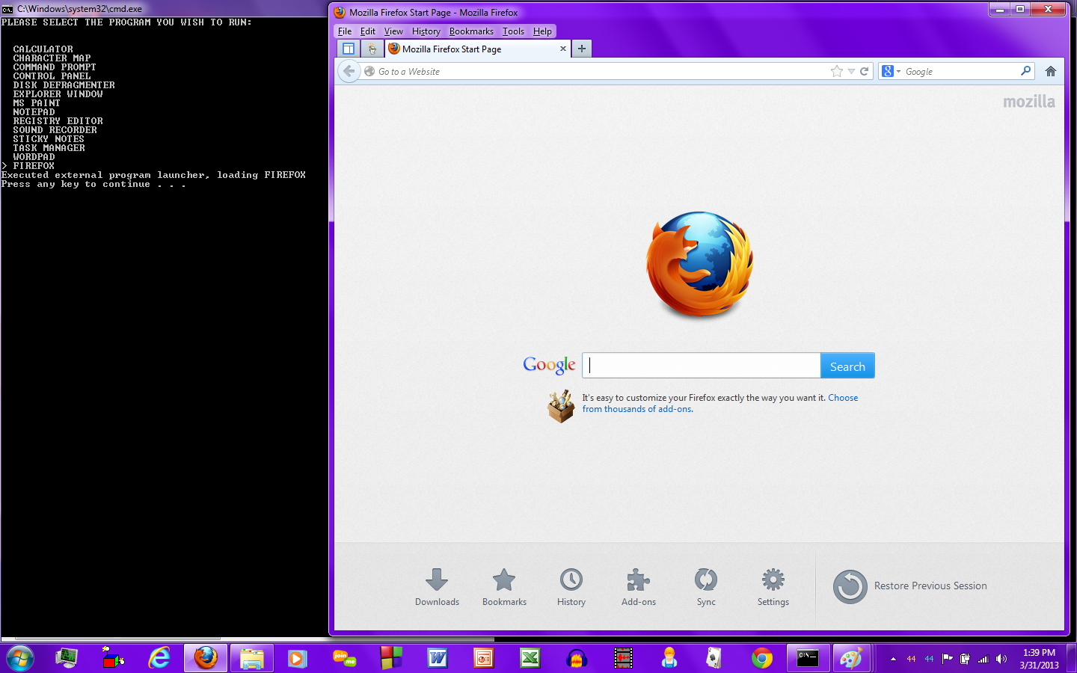Click the Windows Start orb
Viewport: 1077px width, 673px height.
click(x=20, y=658)
